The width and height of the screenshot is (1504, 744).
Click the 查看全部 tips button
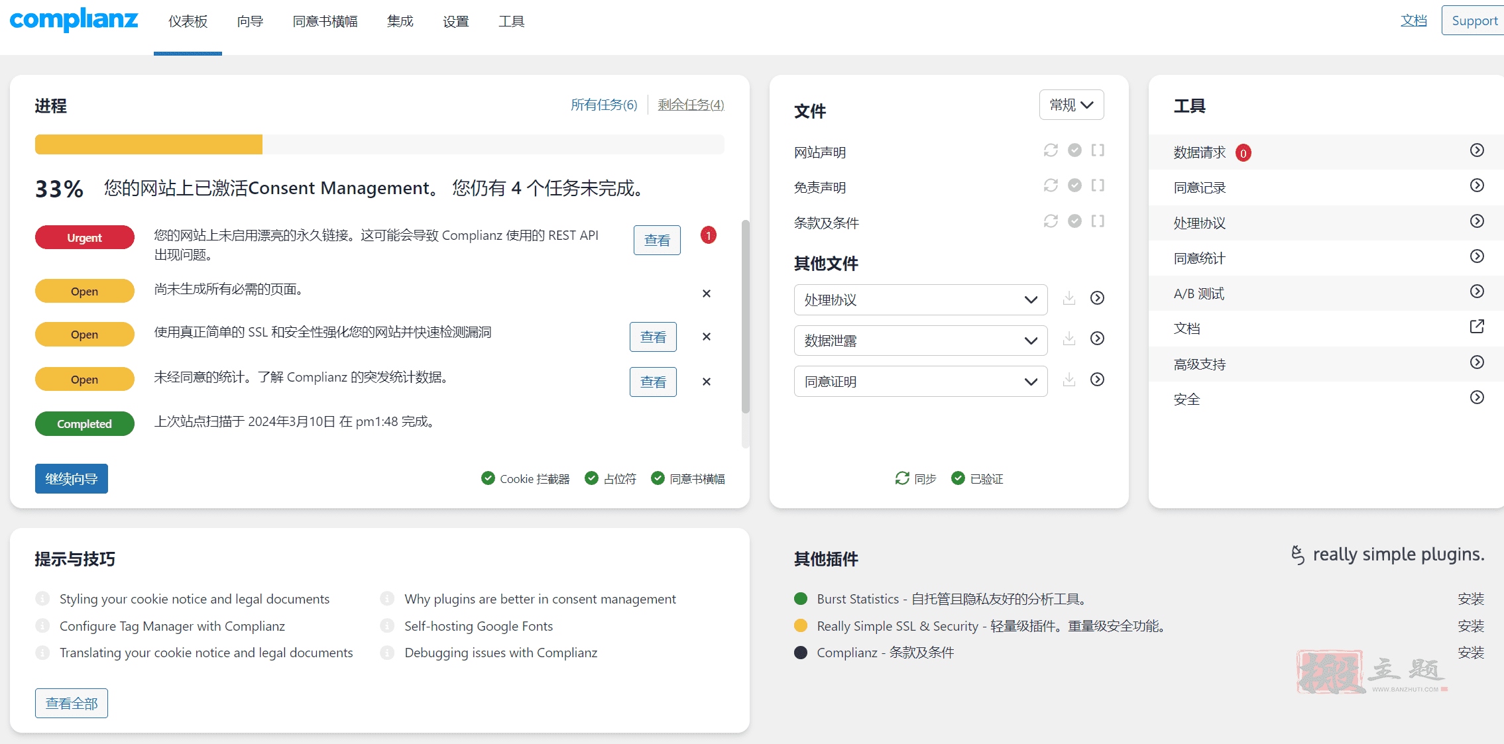pos(72,704)
